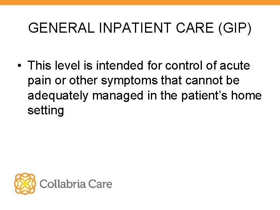Click the word 'cannot' in the bullet text
The width and height of the screenshot is (280, 210).
pyautogui.click(x=204, y=80)
